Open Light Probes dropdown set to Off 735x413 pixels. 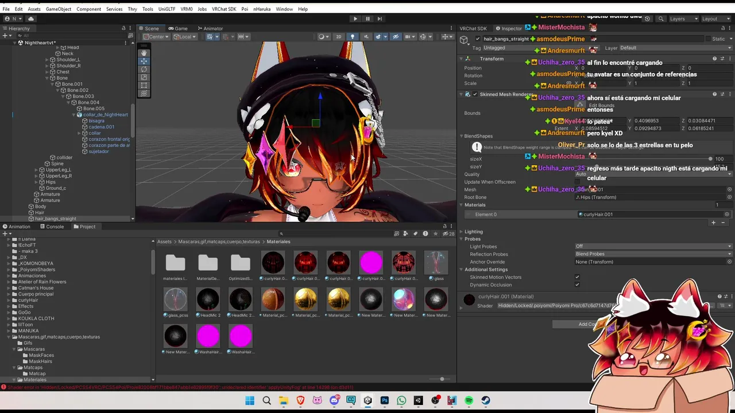tap(653, 247)
